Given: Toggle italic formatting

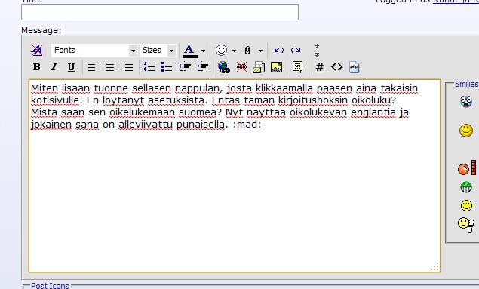Looking at the screenshot, I should click(54, 67).
